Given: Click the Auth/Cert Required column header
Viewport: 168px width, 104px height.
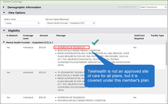Looking at the screenshot, I should click(139, 37).
